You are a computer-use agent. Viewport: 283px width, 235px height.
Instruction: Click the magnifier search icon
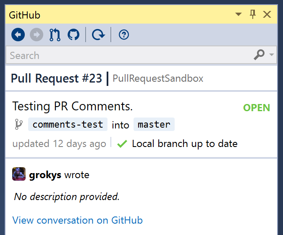(259, 54)
